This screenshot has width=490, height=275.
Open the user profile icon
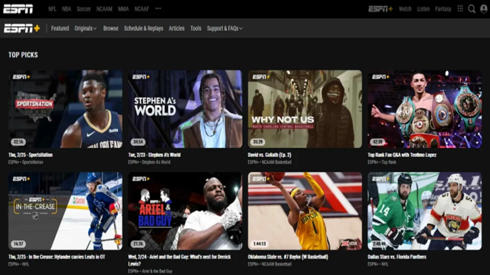click(x=483, y=9)
